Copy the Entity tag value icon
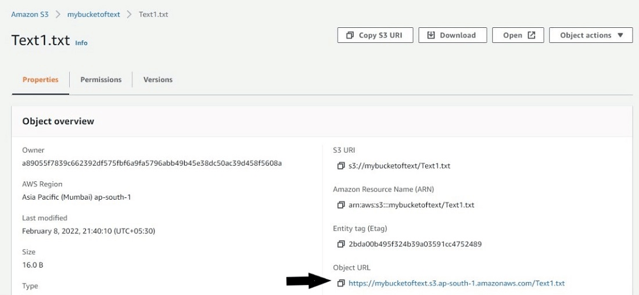 pyautogui.click(x=340, y=244)
